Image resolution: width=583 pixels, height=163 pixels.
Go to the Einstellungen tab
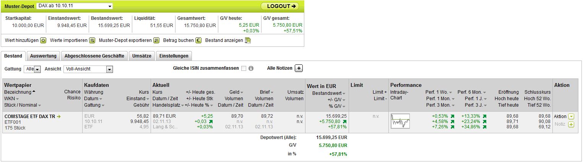click(174, 56)
